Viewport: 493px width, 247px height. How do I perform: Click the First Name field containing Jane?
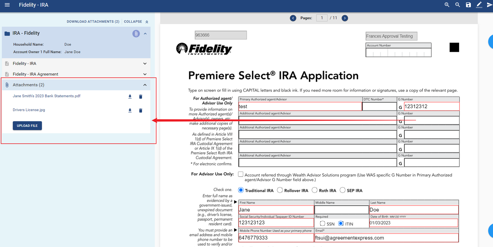click(x=276, y=210)
